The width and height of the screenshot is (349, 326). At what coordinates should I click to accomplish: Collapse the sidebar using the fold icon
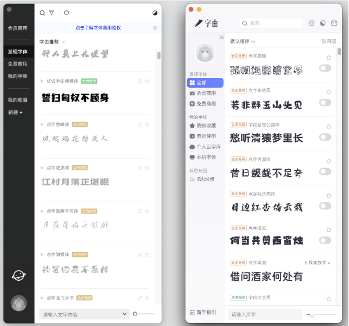(x=221, y=37)
